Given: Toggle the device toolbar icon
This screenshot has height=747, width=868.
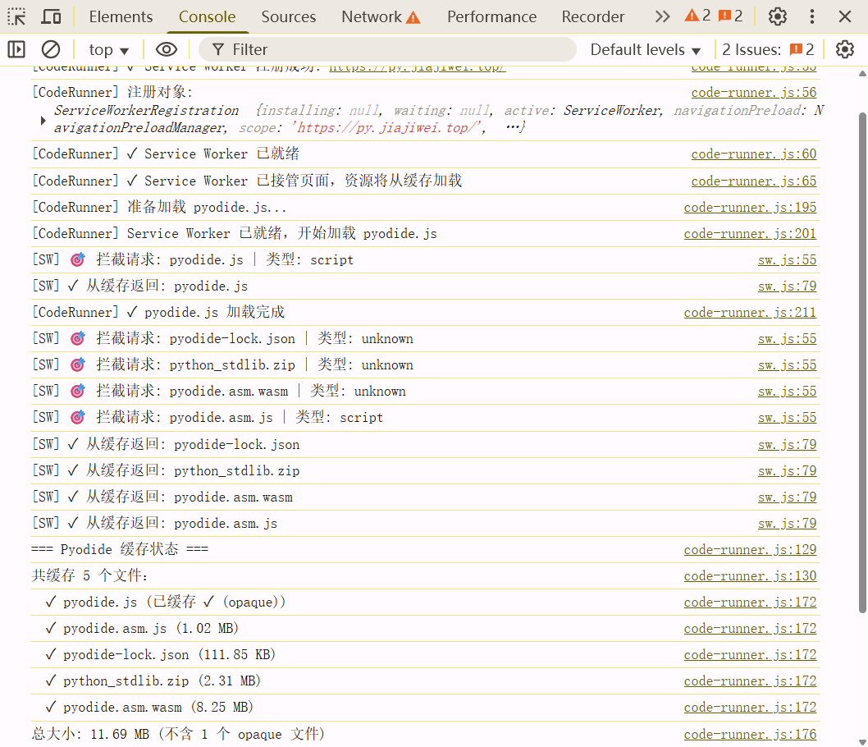Looking at the screenshot, I should (51, 16).
